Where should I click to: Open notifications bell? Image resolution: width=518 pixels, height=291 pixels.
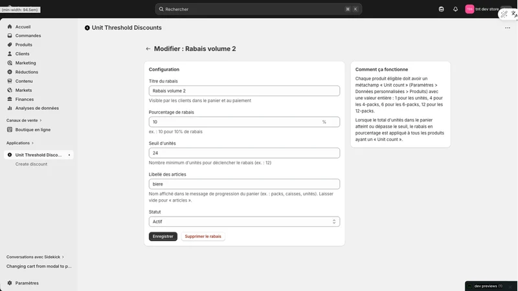(x=456, y=9)
